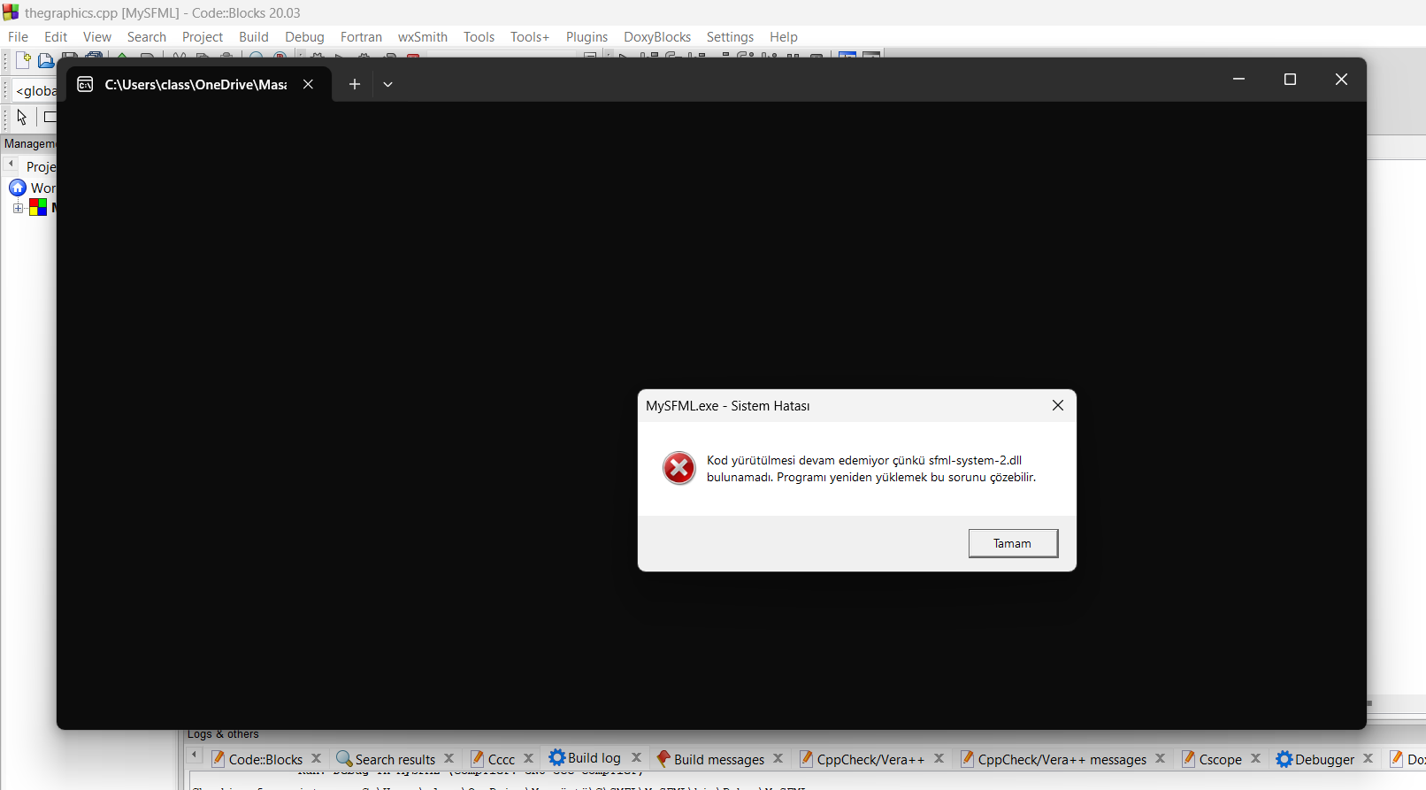Close the Build messages tab
Screen dimensions: 1426x790
tap(778, 758)
